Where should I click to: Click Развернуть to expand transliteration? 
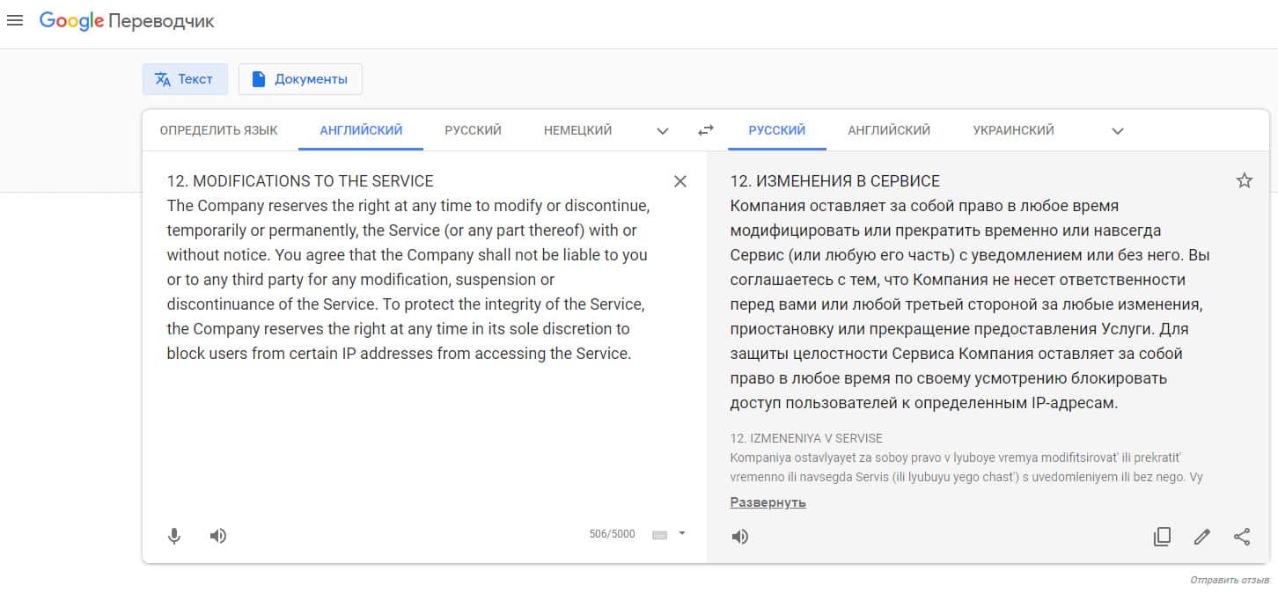[768, 502]
